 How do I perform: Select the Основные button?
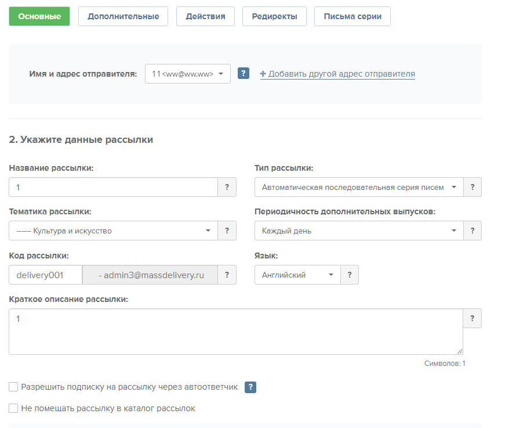(39, 16)
